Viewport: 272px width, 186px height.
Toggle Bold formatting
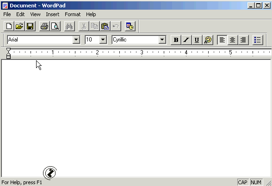(x=176, y=40)
